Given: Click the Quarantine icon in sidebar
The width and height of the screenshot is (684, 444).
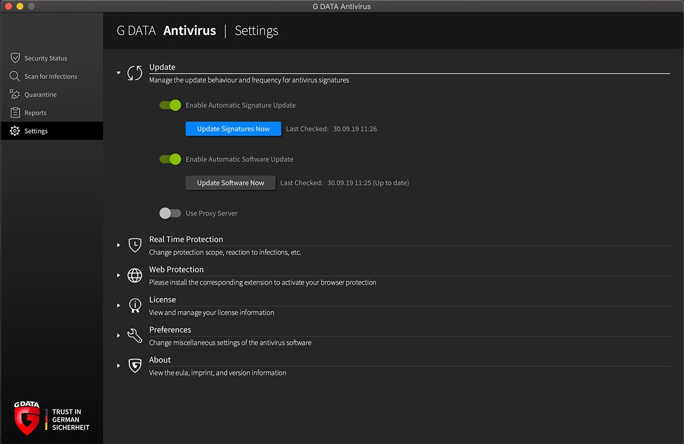Looking at the screenshot, I should coord(15,94).
